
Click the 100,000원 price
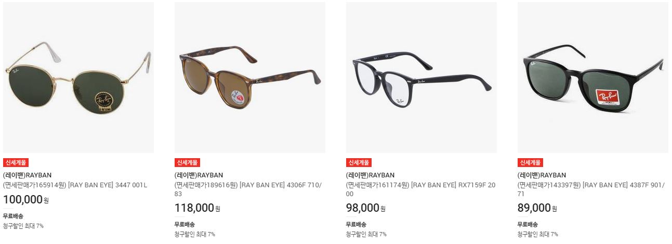26,199
